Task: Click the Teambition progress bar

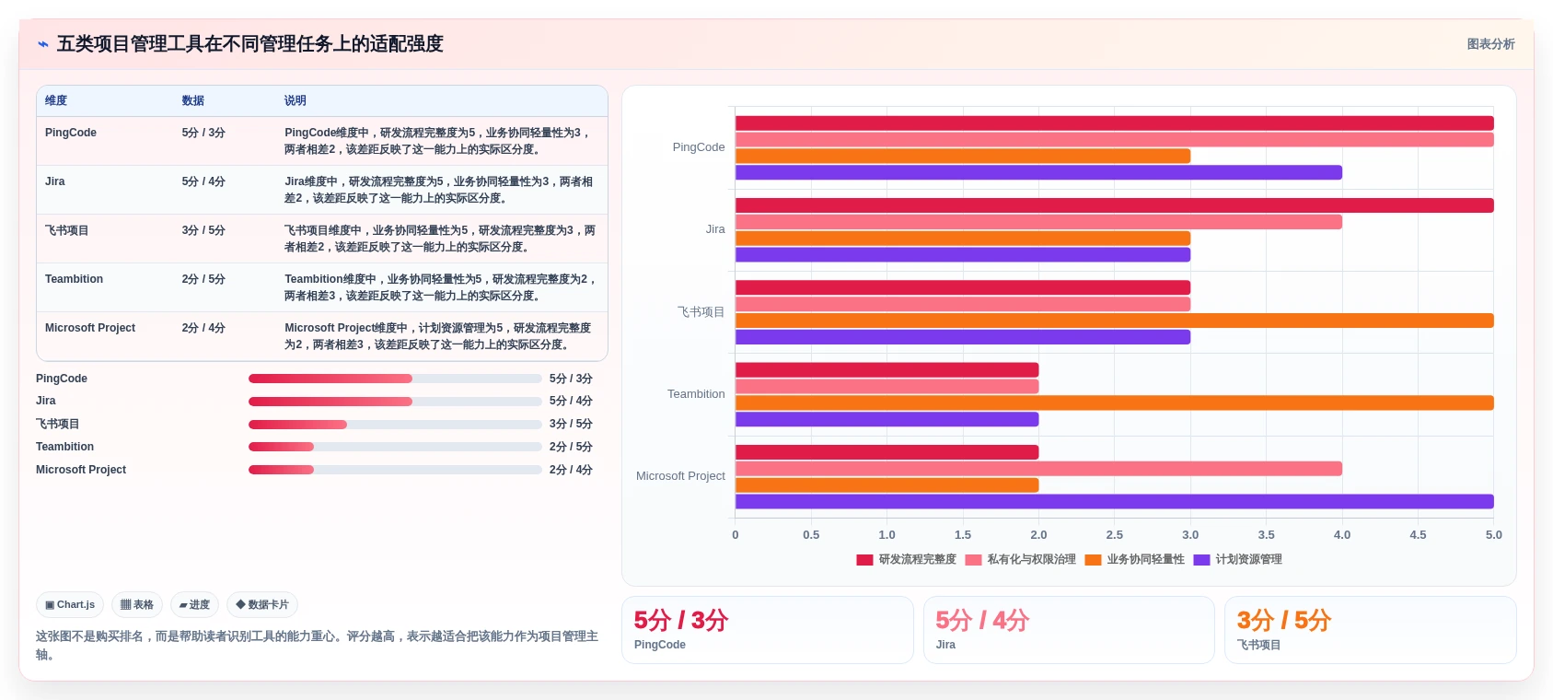Action: tap(395, 447)
